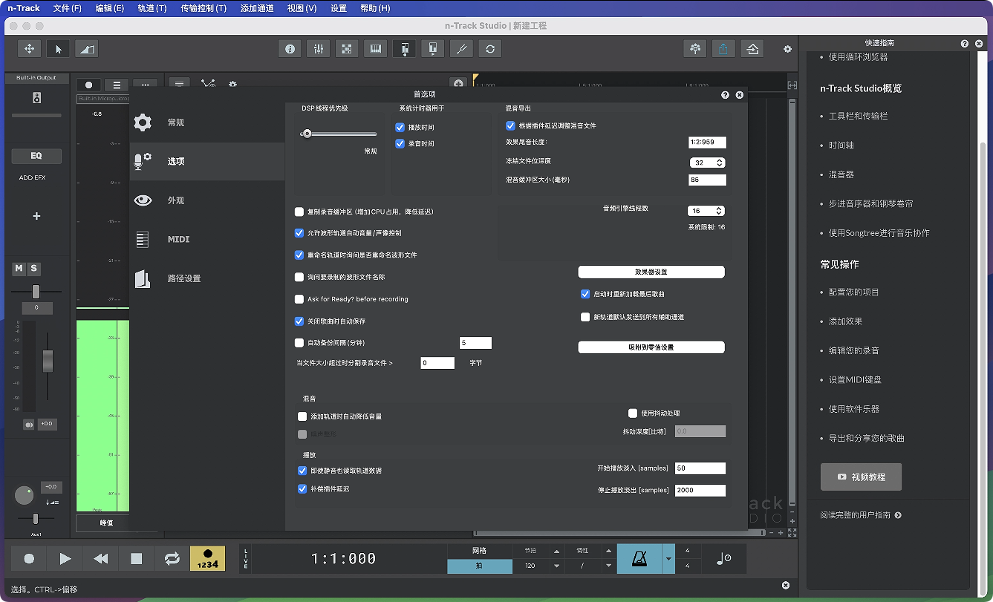
Task: Open the 轨道 (T) menu
Action: [152, 8]
